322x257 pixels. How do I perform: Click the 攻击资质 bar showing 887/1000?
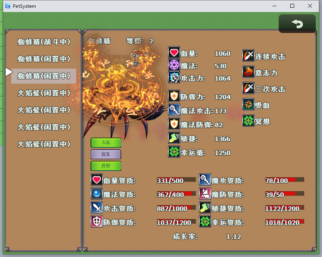coord(176,208)
